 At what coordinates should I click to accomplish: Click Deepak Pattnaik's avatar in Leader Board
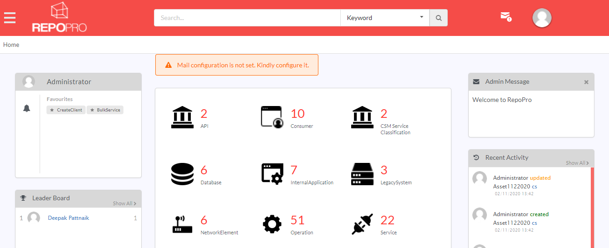coord(34,218)
